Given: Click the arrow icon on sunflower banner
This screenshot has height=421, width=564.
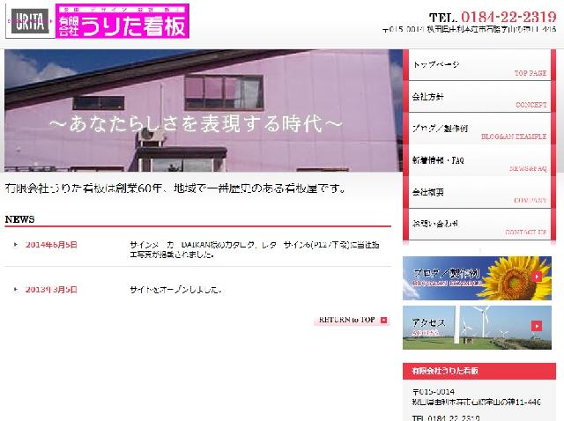Looking at the screenshot, I should coord(537,277).
